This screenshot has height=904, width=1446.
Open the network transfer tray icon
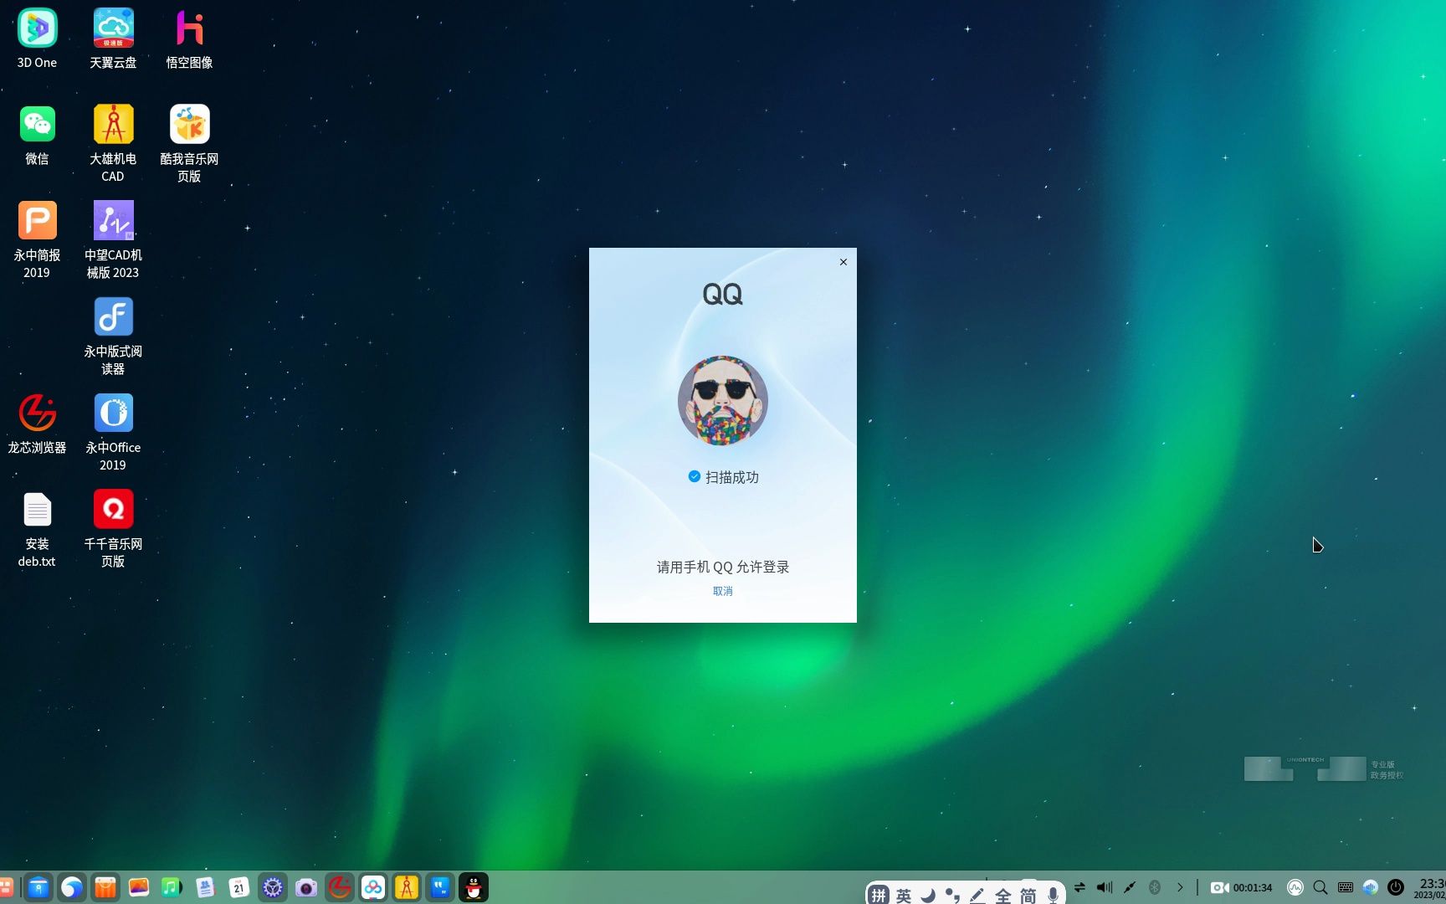point(1079,887)
